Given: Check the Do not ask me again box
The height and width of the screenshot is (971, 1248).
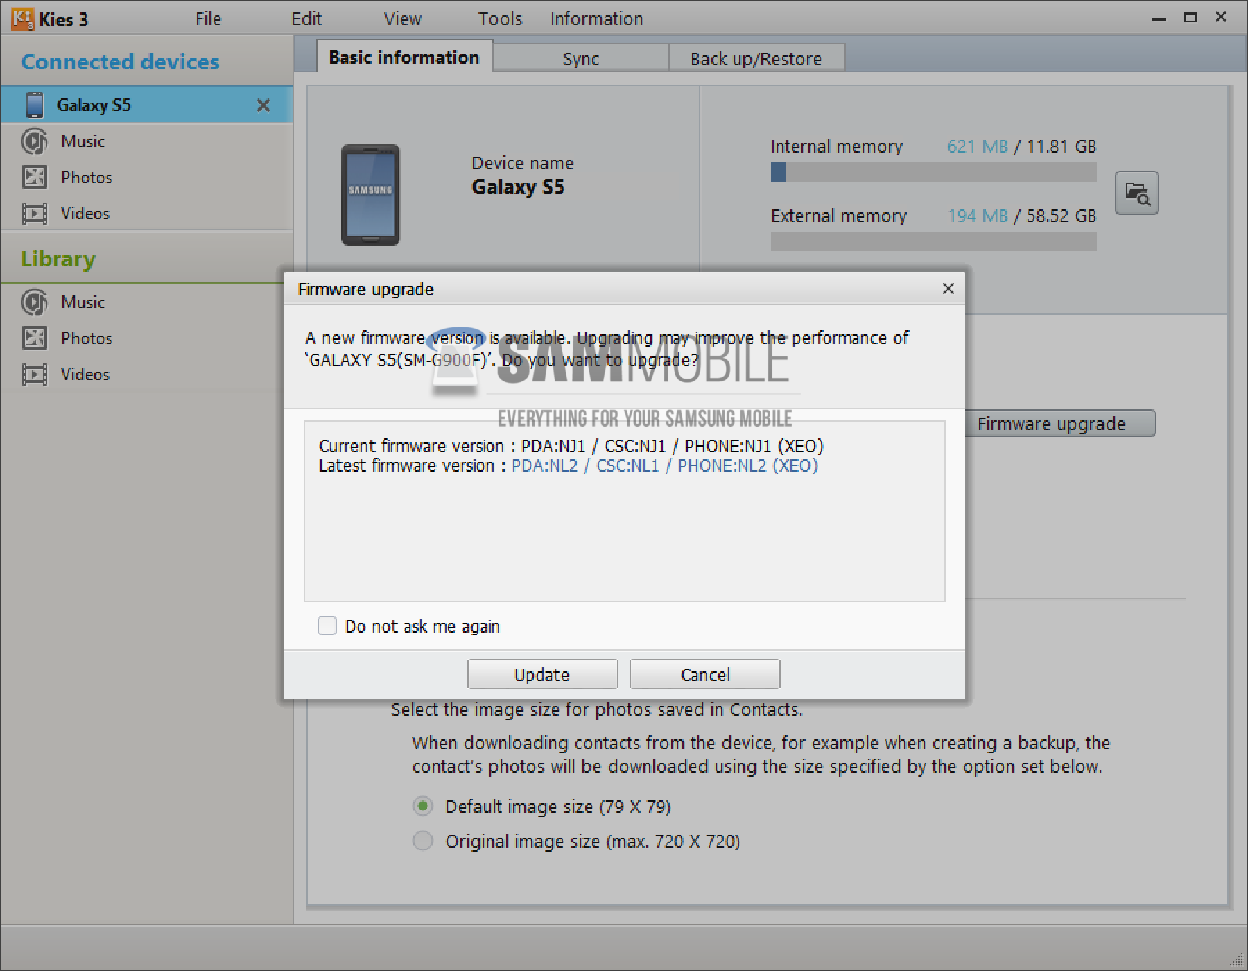Looking at the screenshot, I should [327, 626].
